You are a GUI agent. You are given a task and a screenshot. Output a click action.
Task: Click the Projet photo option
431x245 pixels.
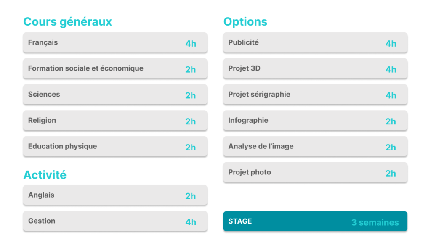pos(315,172)
